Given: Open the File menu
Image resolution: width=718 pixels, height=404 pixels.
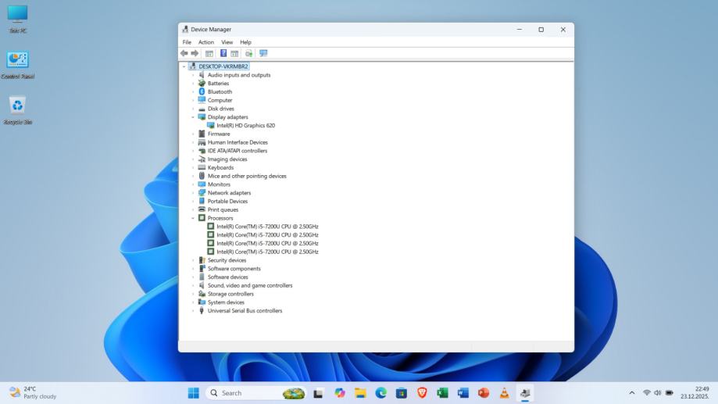Looking at the screenshot, I should point(187,42).
